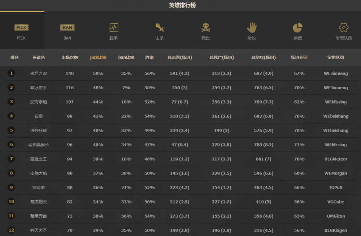Click the 排名 column header
Screen dimensions: 361x236
14,57
